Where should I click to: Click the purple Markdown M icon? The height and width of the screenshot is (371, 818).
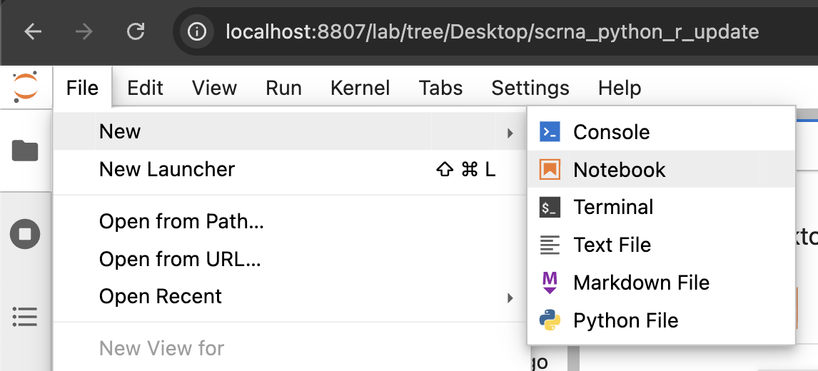coord(550,283)
